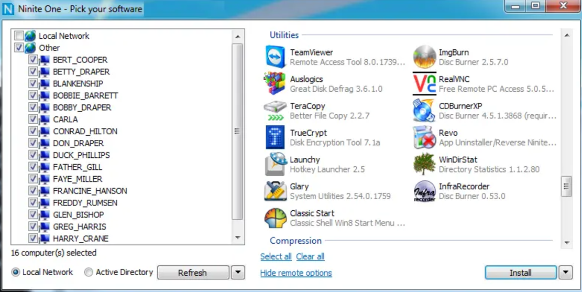Select FREDDY_RUMSEN in the tree
This screenshot has height=292, width=582.
85,202
